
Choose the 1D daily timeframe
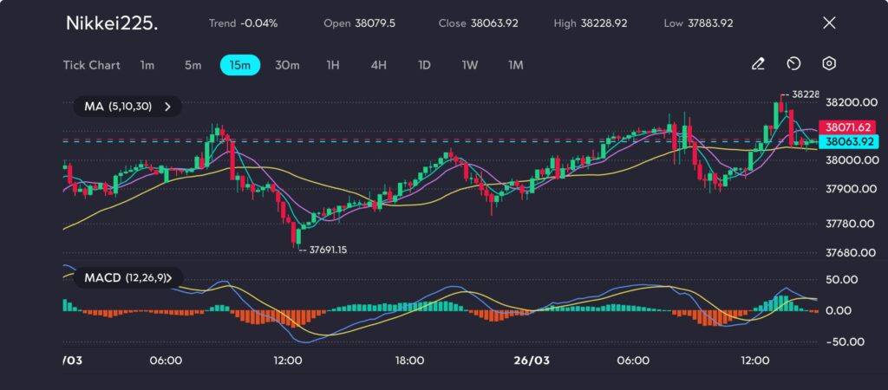[424, 65]
